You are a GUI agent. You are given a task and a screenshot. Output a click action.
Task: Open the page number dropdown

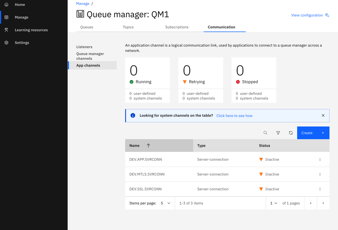click(x=274, y=203)
